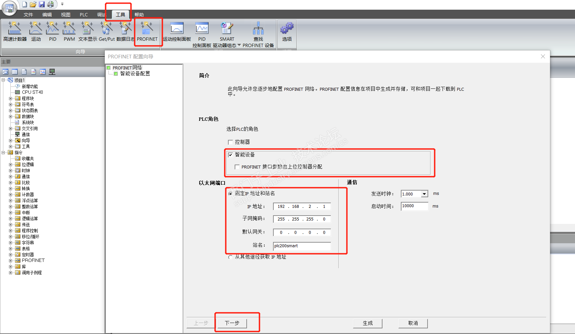Expand the 符号表 folder
The image size is (575, 334).
(x=11, y=104)
